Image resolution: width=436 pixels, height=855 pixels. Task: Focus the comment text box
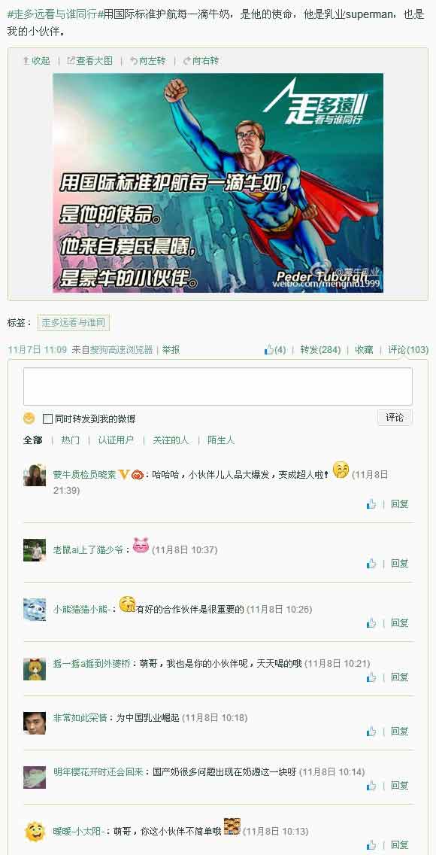pos(218,386)
